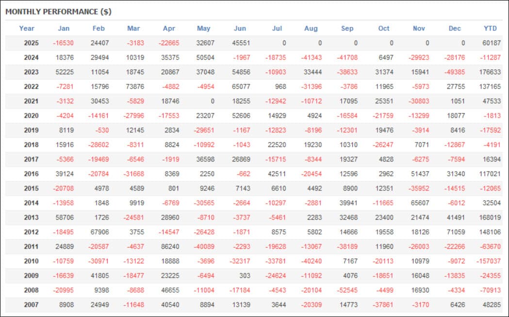
Task: Select the 2021 year row label
Action: [x=31, y=101]
